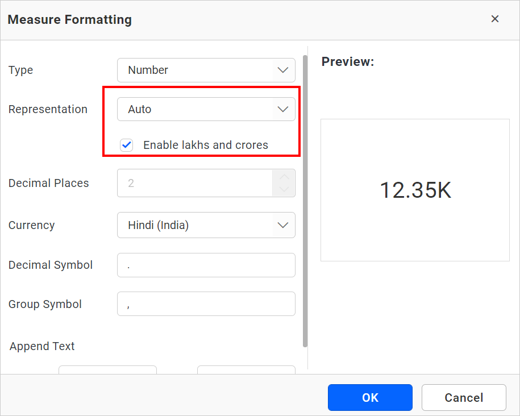Click the Group Symbol text box
Image resolution: width=520 pixels, height=416 pixels.
206,303
